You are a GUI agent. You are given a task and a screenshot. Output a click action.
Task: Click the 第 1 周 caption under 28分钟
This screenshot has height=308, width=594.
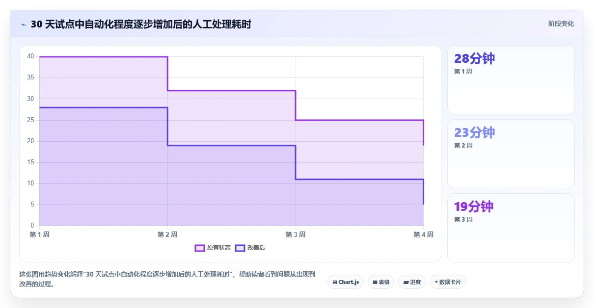[463, 72]
